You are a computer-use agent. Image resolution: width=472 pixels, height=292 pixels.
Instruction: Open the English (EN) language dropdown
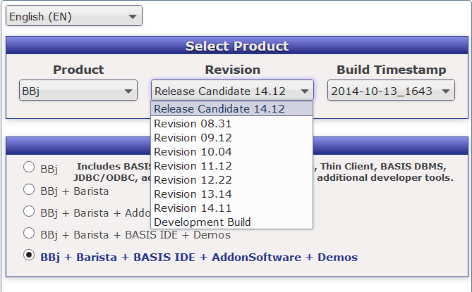[x=74, y=16]
